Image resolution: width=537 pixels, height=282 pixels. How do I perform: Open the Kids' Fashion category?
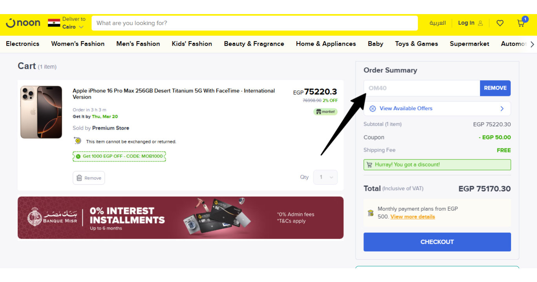(x=192, y=44)
